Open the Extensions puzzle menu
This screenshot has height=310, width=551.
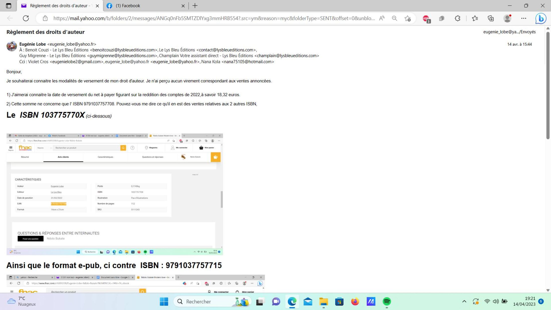[458, 18]
